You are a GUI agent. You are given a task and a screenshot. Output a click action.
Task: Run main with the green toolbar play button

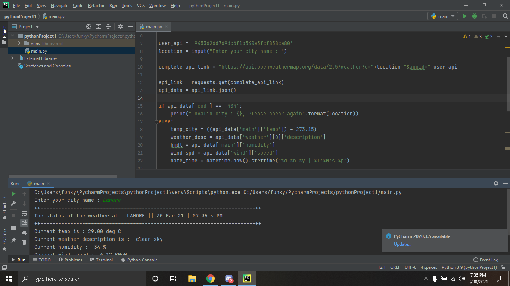pos(465,16)
